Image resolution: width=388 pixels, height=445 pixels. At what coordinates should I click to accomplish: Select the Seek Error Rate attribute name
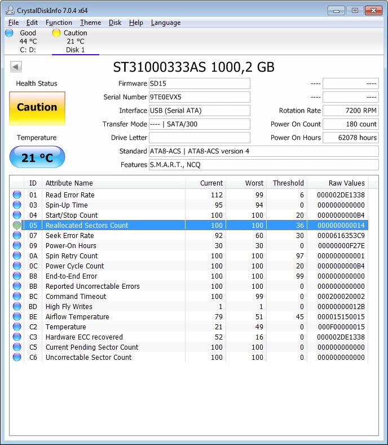pyautogui.click(x=70, y=236)
